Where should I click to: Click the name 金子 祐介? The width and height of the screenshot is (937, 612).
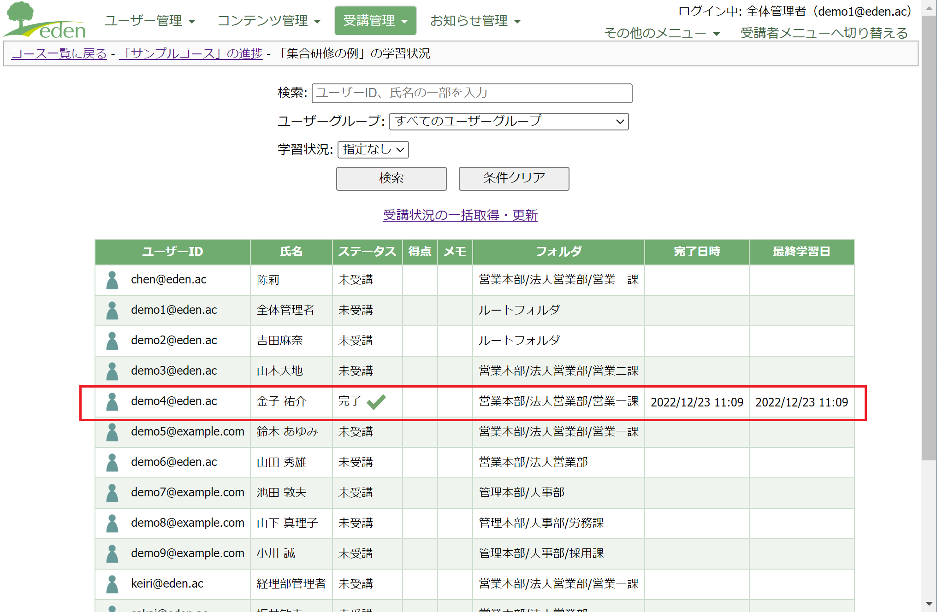pyautogui.click(x=281, y=401)
